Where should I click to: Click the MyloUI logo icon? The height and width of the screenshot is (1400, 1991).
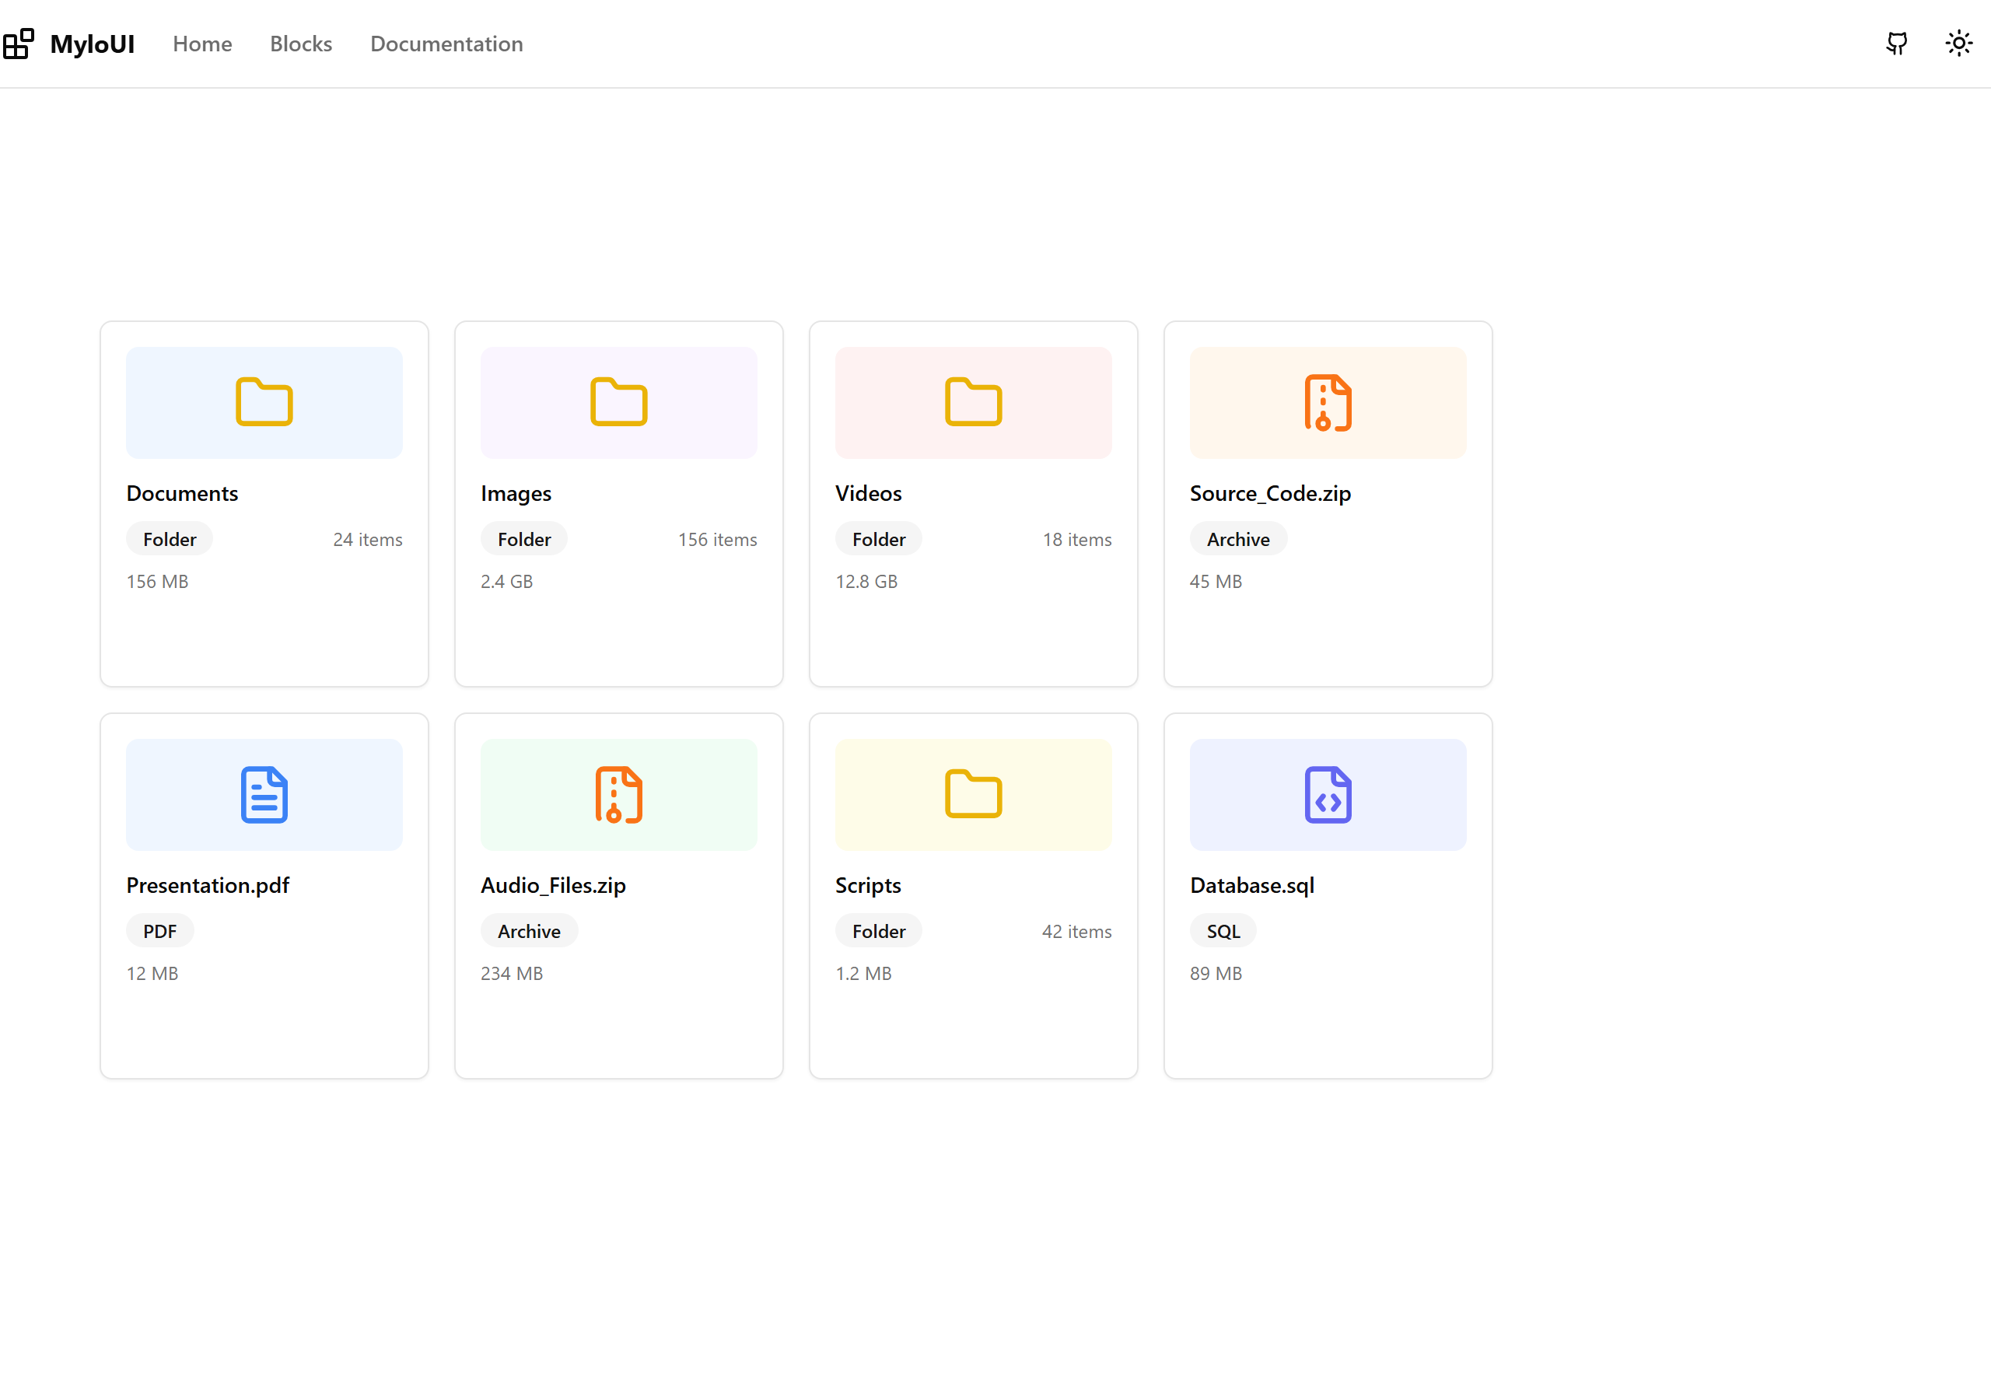pyautogui.click(x=18, y=44)
